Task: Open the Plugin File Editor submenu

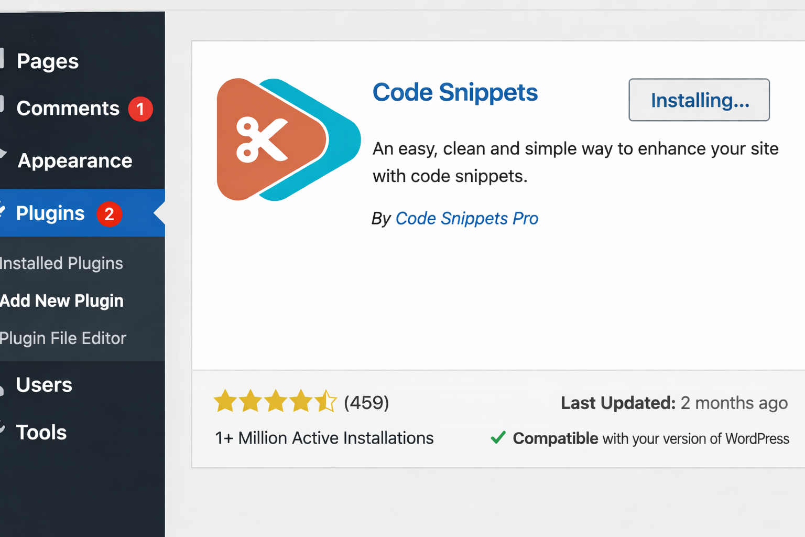Action: pyautogui.click(x=63, y=338)
